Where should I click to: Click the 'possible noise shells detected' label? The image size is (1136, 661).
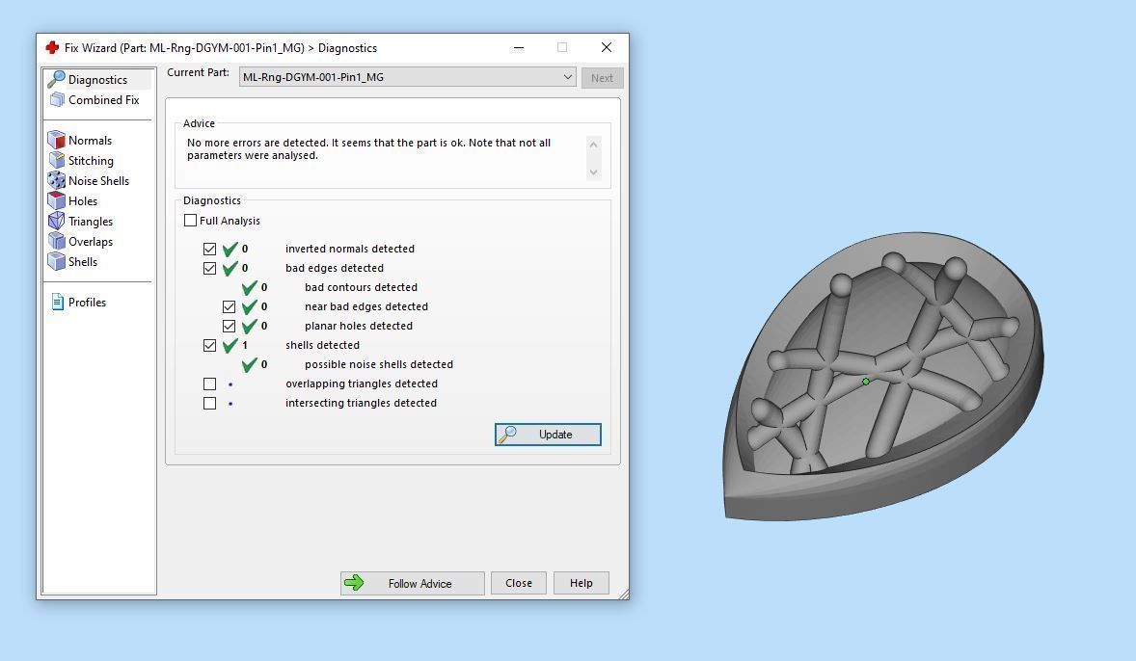379,365
